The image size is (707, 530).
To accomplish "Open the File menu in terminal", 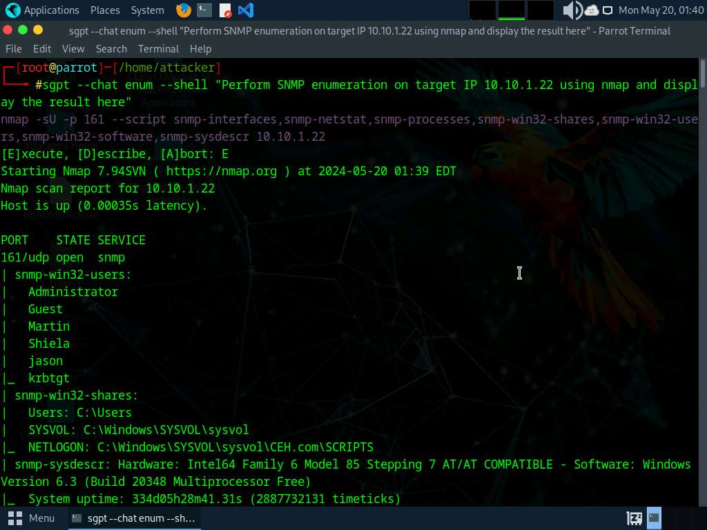I will pyautogui.click(x=14, y=49).
